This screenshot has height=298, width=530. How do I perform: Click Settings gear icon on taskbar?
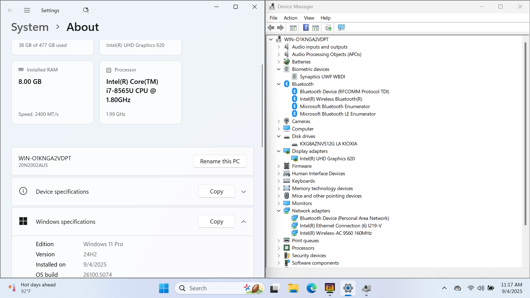tap(348, 288)
